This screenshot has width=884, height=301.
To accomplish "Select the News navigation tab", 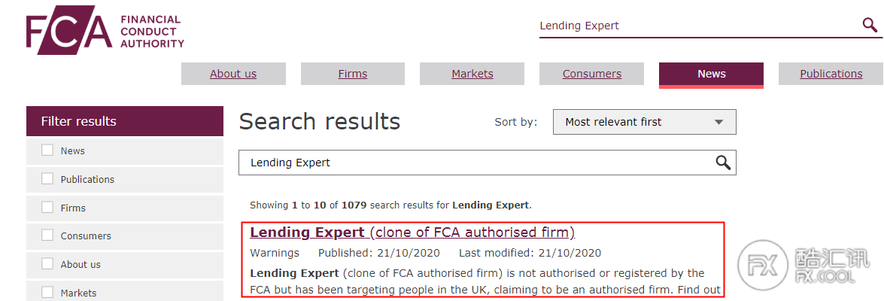I will tap(712, 74).
